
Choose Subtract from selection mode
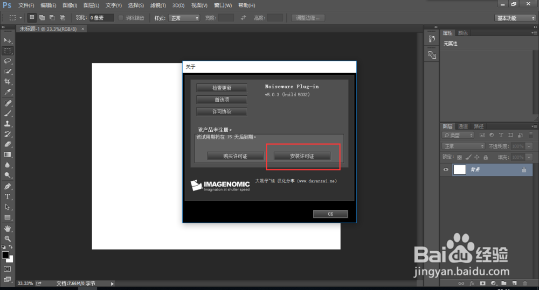click(52, 18)
